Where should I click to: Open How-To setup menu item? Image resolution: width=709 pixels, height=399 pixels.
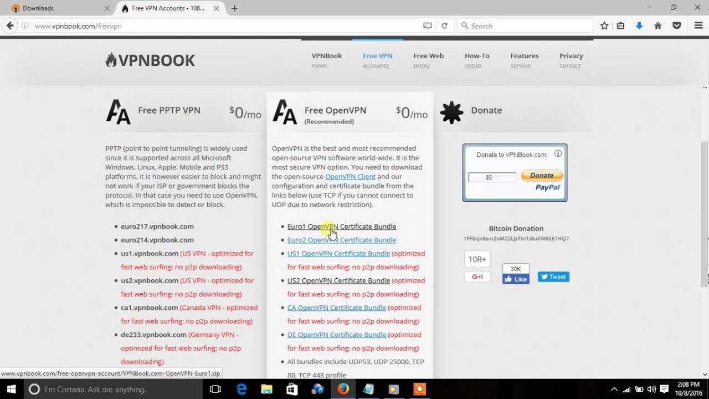click(x=477, y=60)
